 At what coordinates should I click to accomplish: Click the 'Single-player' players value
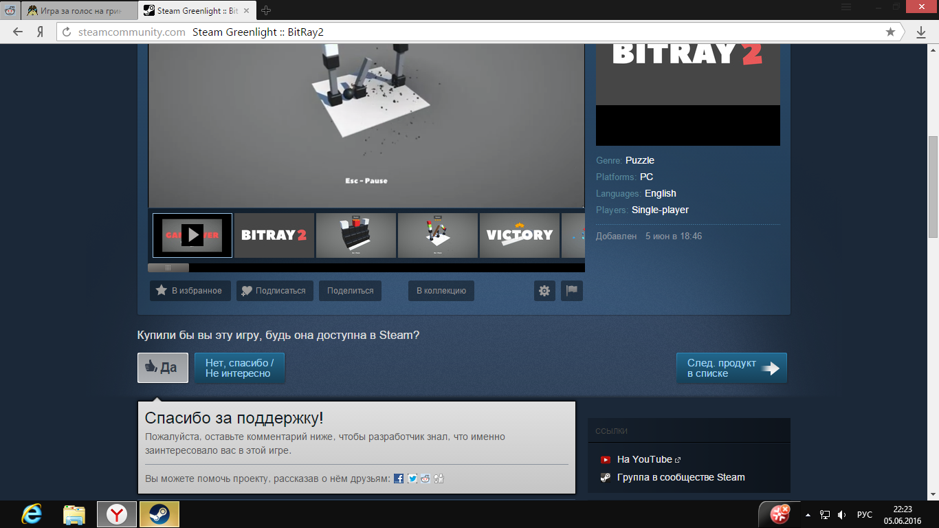pos(660,210)
